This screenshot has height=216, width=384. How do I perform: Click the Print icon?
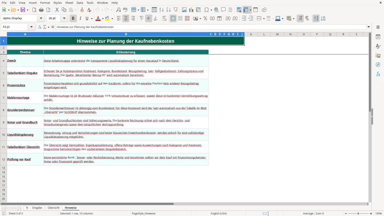pyautogui.click(x=41, y=10)
